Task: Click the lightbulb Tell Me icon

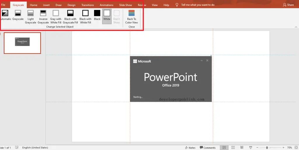Action: tap(177, 5)
